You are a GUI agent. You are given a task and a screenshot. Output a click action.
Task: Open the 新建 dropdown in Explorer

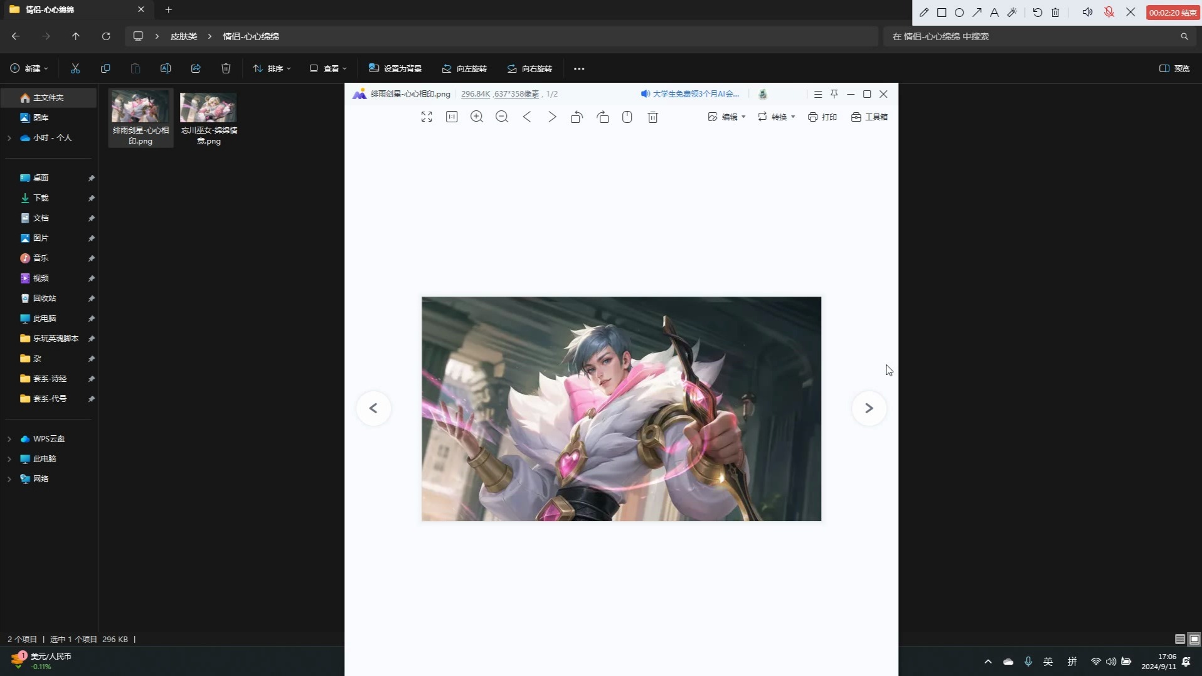29,68
